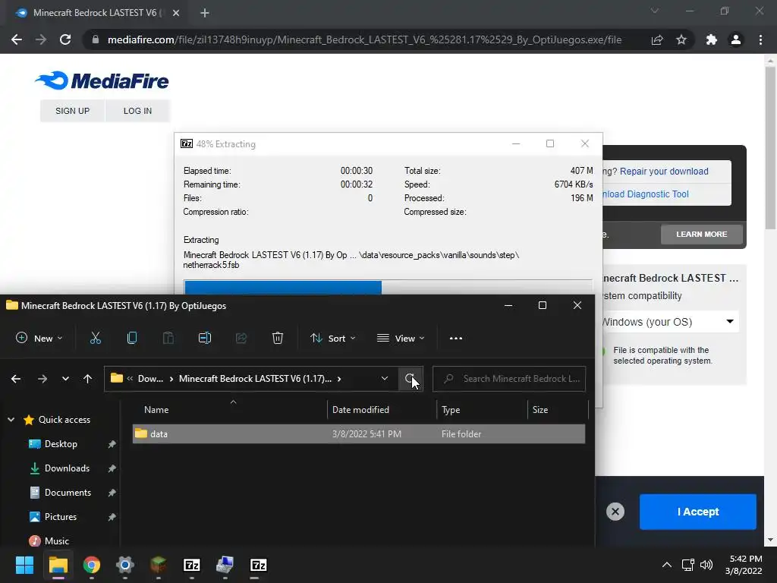Click the Paste icon in File Explorer toolbar
The width and height of the screenshot is (777, 583).
coord(168,338)
